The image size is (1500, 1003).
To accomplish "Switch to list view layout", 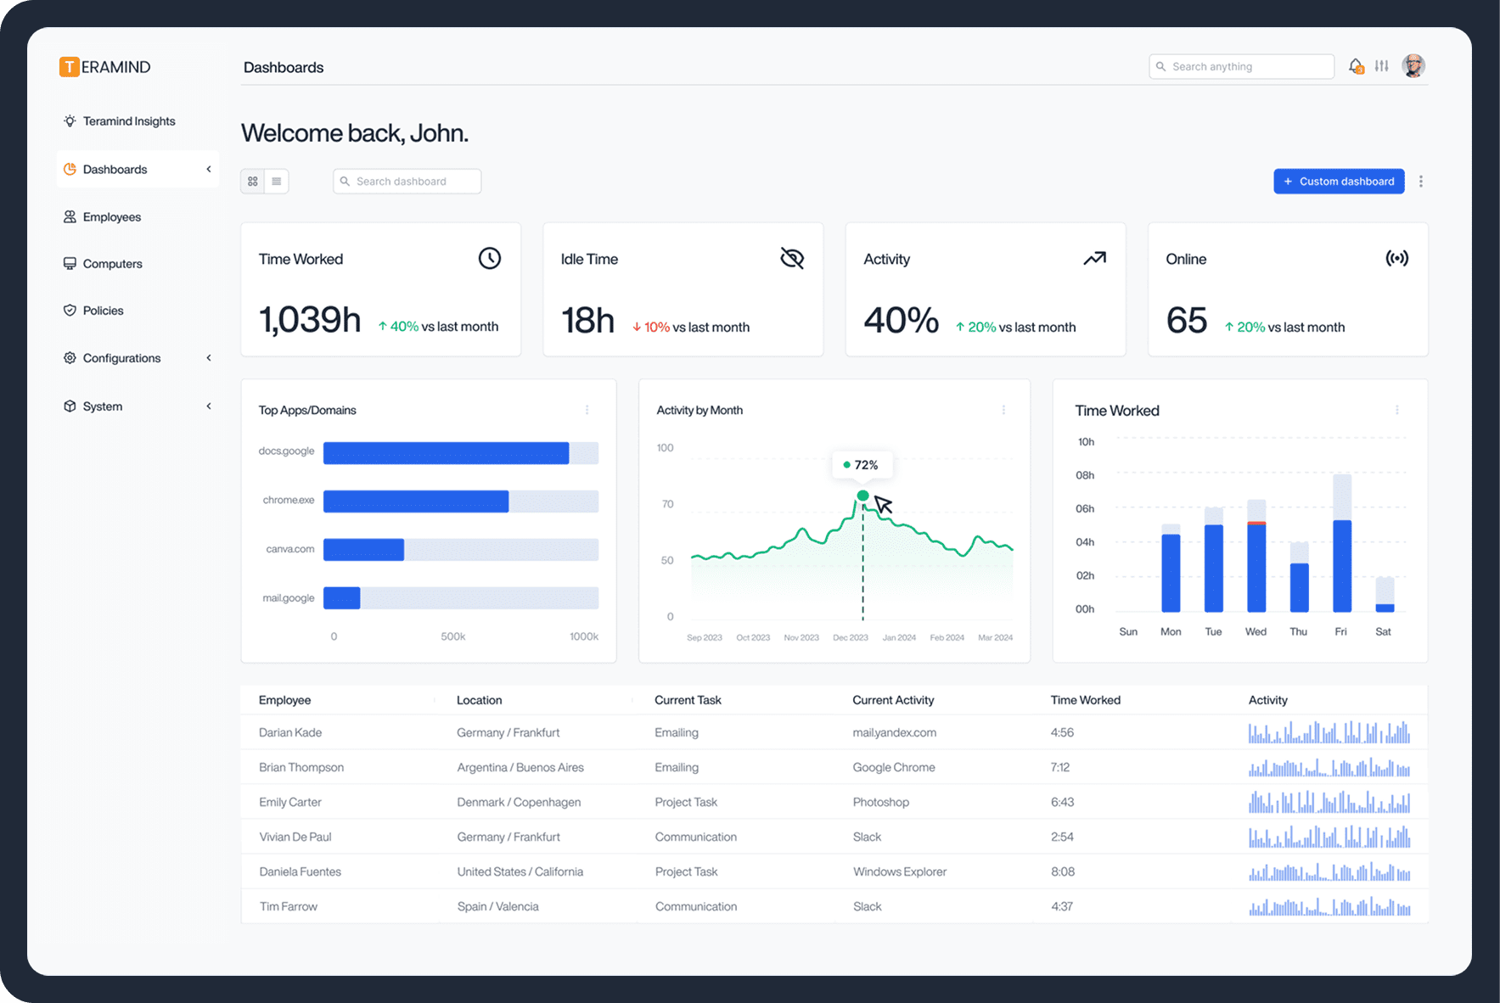I will click(x=277, y=182).
